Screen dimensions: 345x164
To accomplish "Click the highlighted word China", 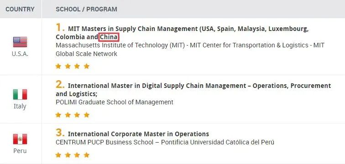I will pyautogui.click(x=109, y=37).
